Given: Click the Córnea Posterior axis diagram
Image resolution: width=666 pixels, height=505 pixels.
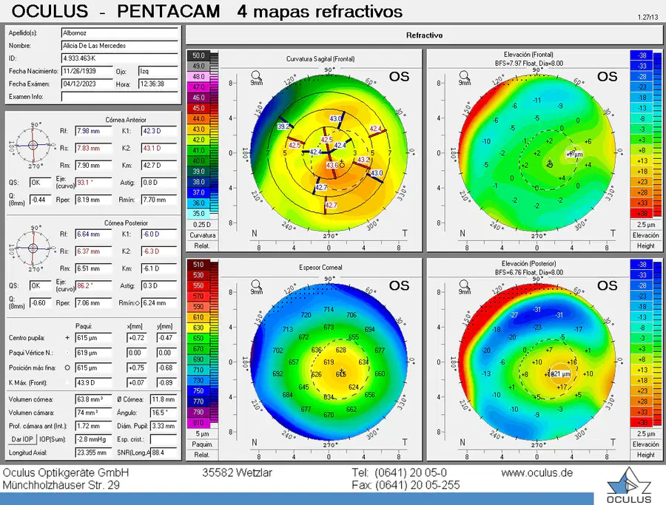Looking at the screenshot, I should pyautogui.click(x=33, y=248).
